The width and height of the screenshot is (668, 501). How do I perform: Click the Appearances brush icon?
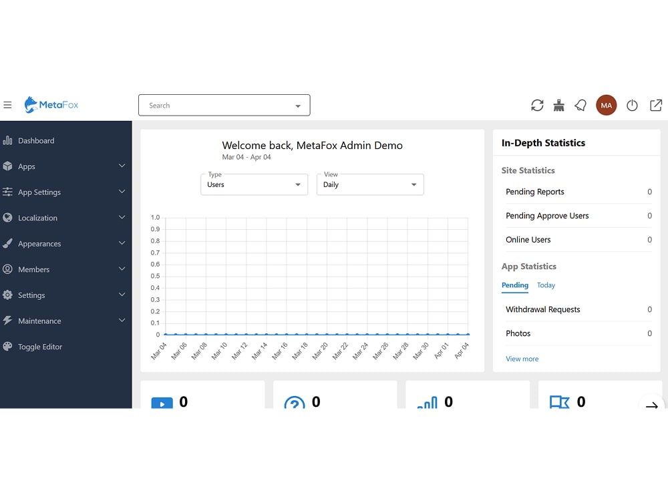(x=7, y=243)
